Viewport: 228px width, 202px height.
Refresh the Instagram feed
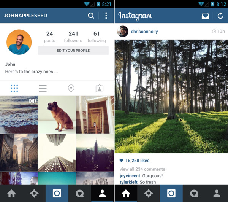(x=220, y=16)
